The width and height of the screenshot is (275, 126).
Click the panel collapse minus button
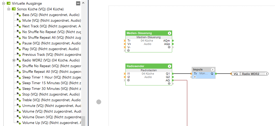(x=78, y=3)
